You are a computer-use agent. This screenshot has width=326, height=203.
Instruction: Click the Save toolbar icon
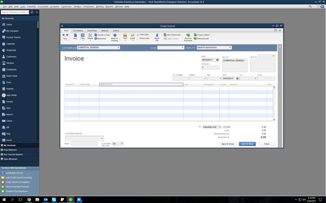click(83, 35)
